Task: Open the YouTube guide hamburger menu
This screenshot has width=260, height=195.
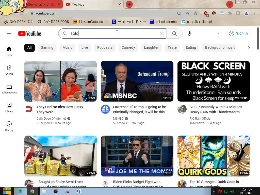Action: coord(9,34)
